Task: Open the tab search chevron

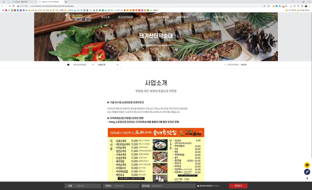Action: [x=293, y=2]
